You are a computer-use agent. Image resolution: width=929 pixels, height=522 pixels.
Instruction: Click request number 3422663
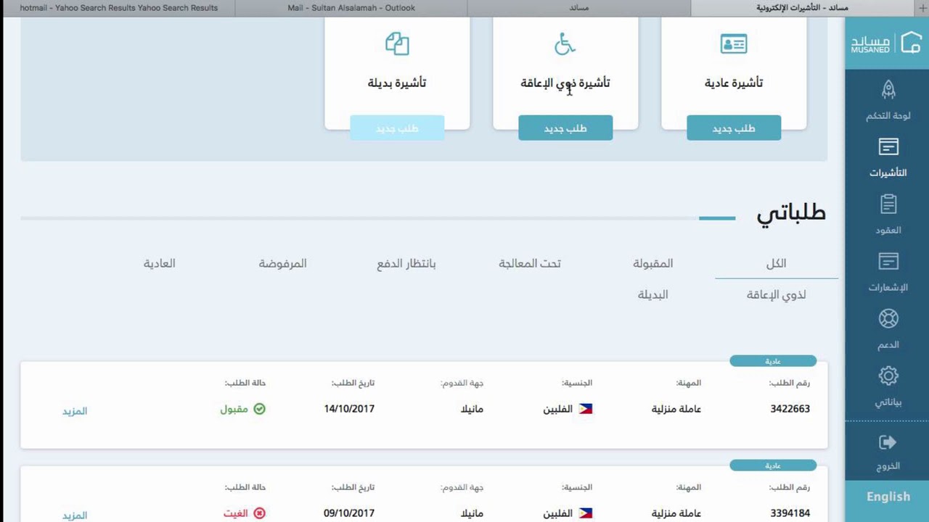click(790, 409)
